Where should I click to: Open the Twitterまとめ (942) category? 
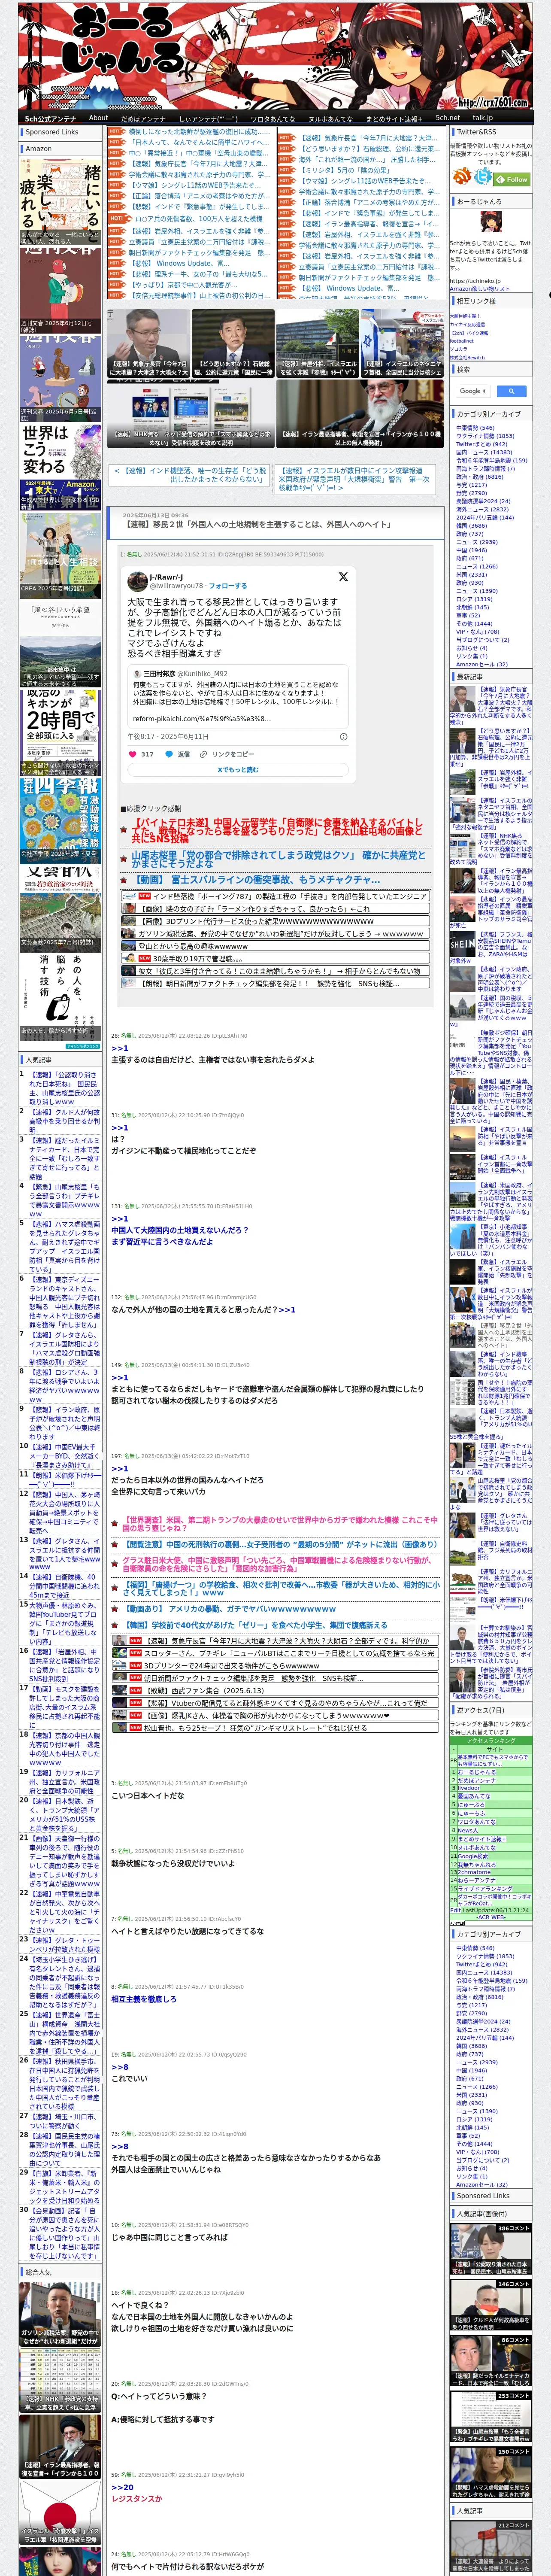[481, 444]
